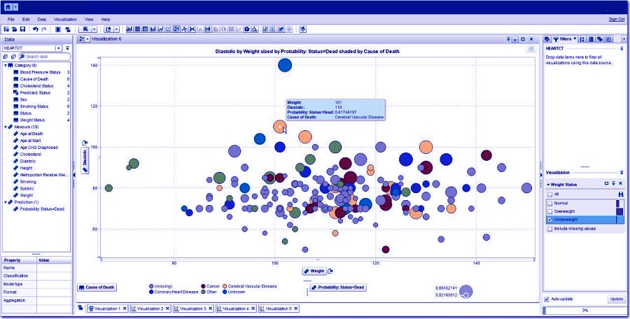
Task: Undo the last action
Action: [36, 29]
